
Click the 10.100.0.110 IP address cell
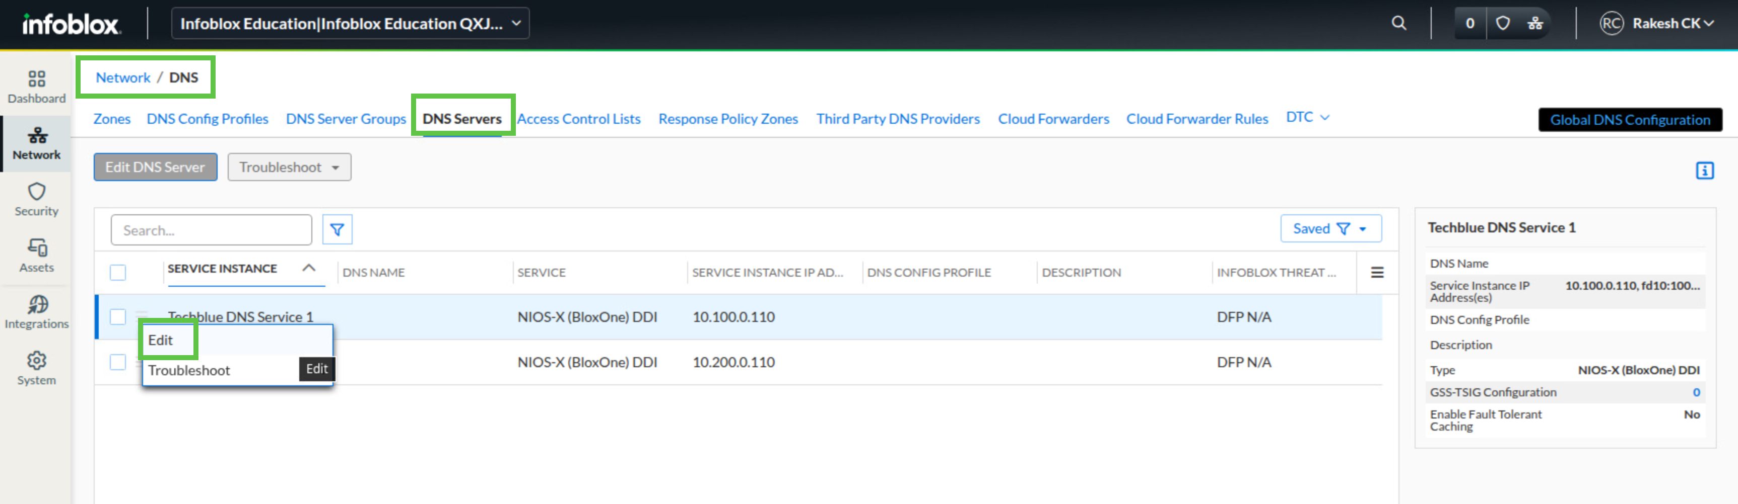[733, 317]
